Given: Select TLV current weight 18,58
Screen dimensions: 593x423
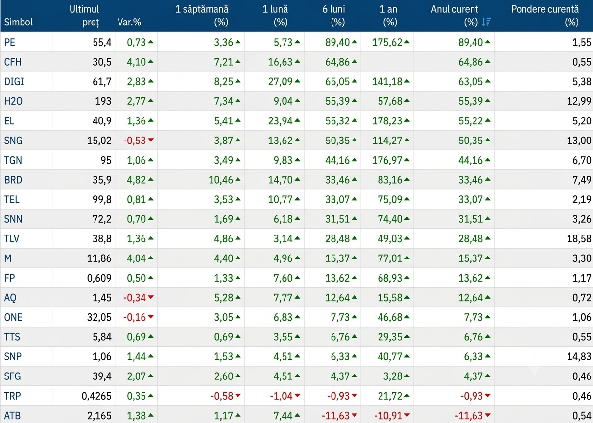Looking at the screenshot, I should point(578,238).
